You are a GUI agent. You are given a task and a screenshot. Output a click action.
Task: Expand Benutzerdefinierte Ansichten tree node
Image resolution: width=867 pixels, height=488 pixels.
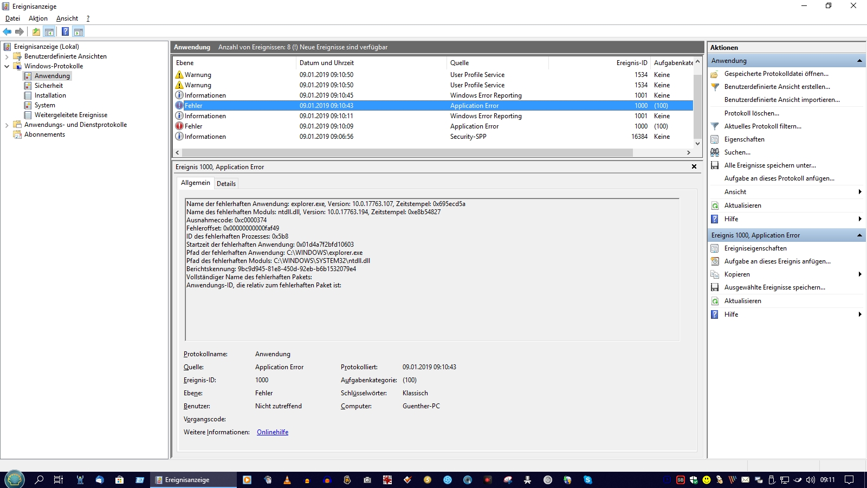tap(7, 56)
